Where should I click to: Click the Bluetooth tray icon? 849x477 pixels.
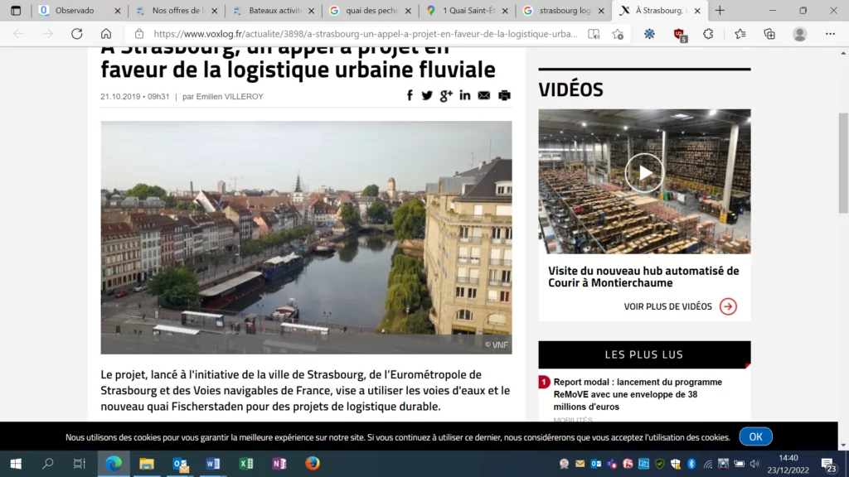(691, 464)
